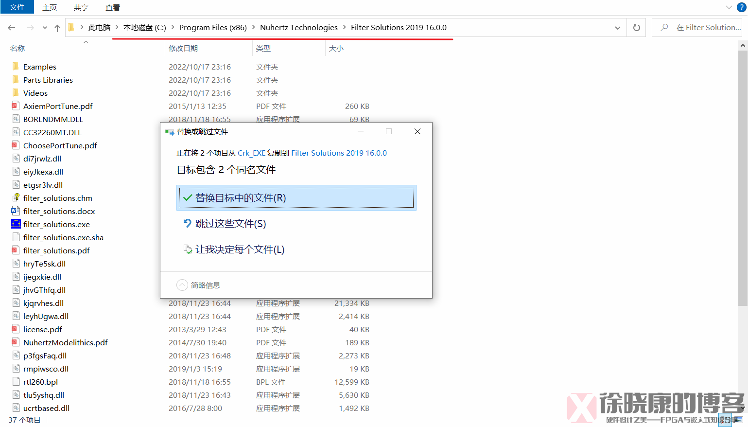Image resolution: width=748 pixels, height=427 pixels.
Task: Open the Help question mark icon
Action: (x=742, y=7)
